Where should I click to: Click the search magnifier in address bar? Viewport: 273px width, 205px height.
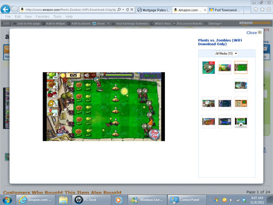[119, 10]
